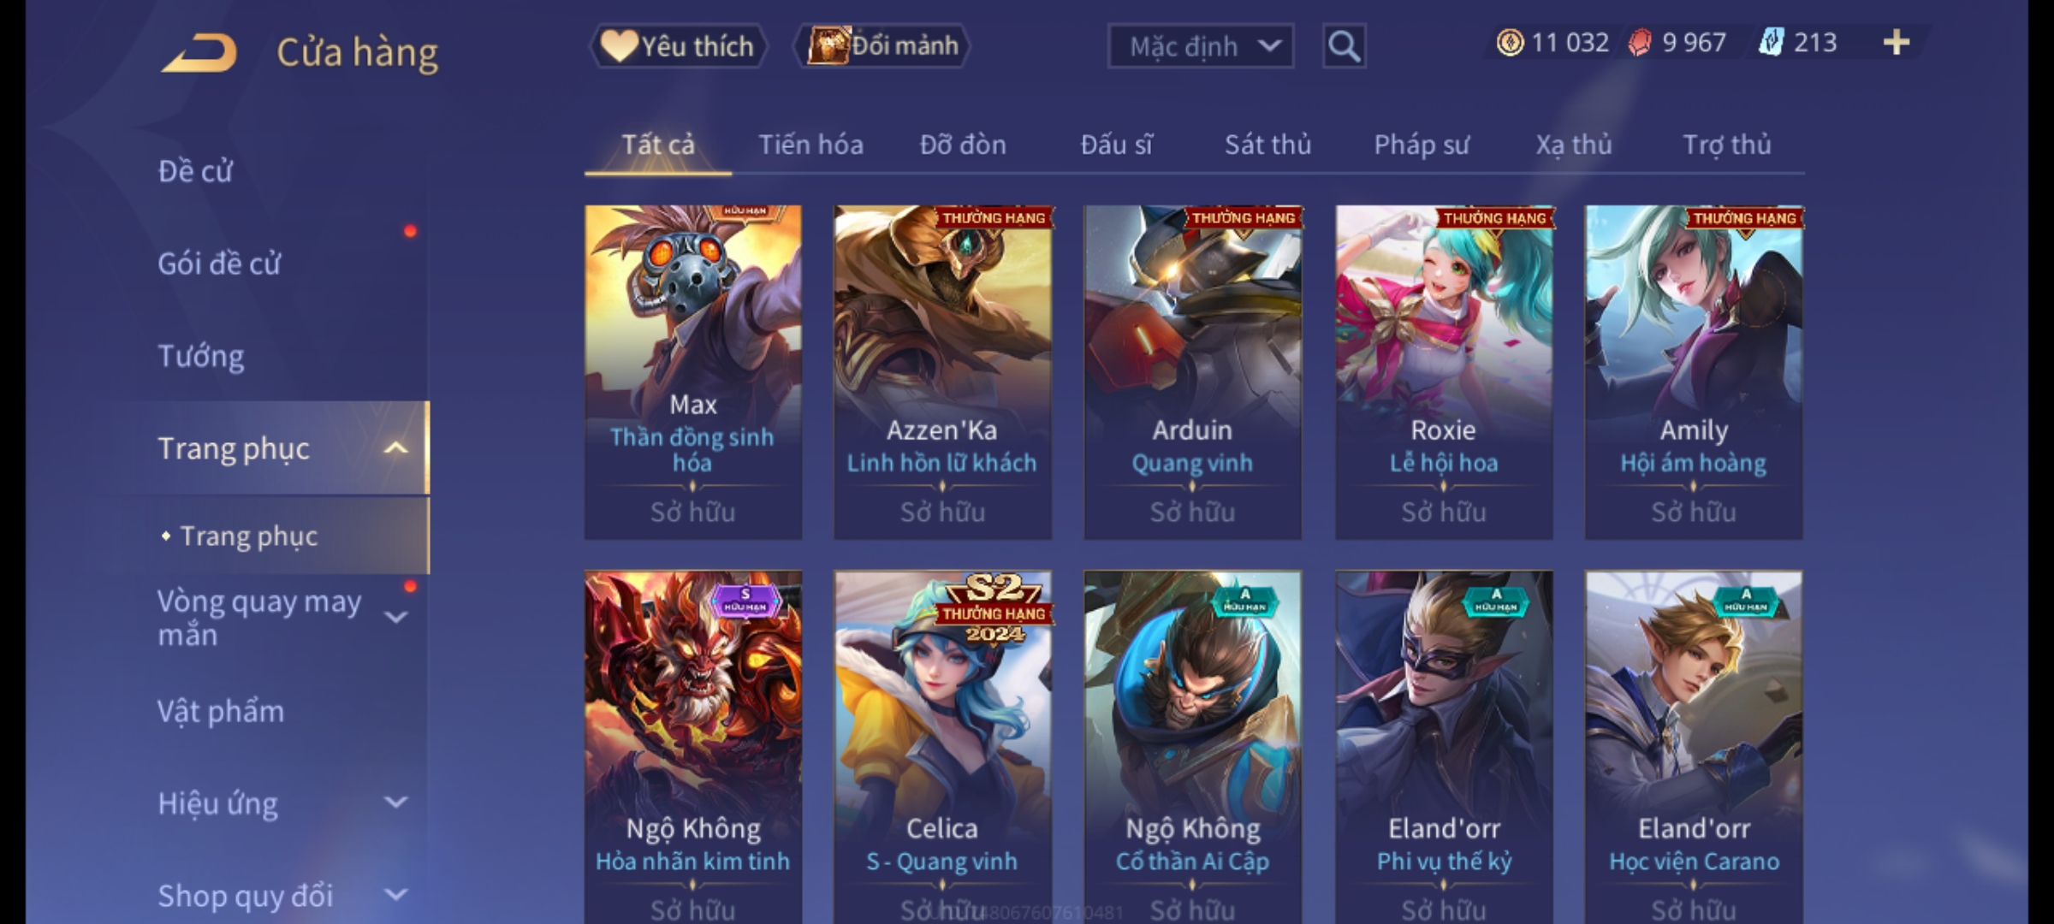Switch to the Sát thủ tab
This screenshot has width=2054, height=924.
pos(1267,145)
